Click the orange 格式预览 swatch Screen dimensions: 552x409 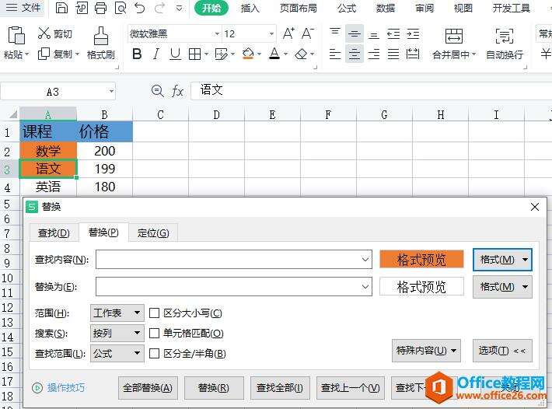click(421, 260)
